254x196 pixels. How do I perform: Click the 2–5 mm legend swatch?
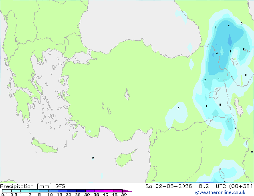point(34,191)
